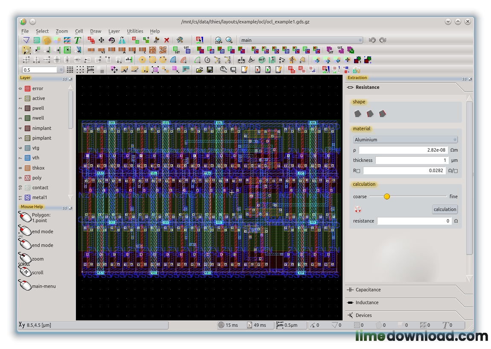Screen dimensions: 491x349
Task: Click the Undo arrow icon
Action: [372, 40]
